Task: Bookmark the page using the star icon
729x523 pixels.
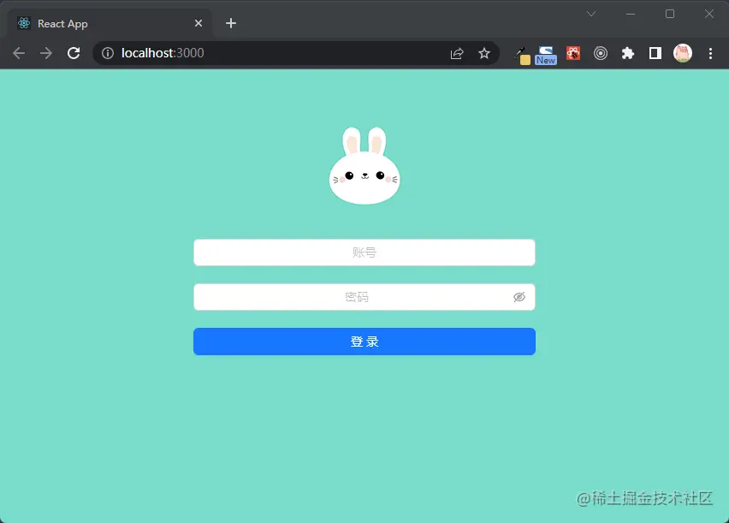Action: (x=484, y=52)
